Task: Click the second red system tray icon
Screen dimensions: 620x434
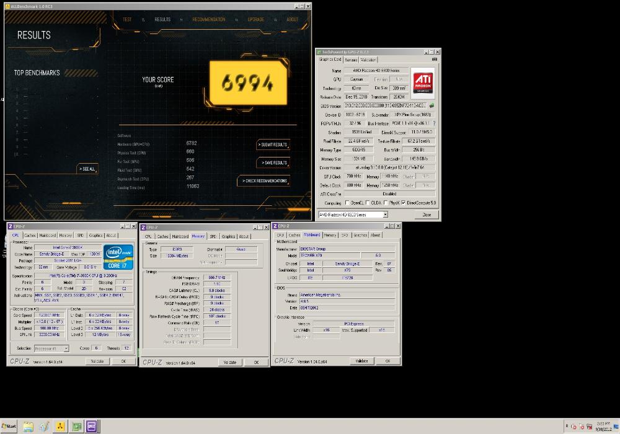Action: point(582,427)
